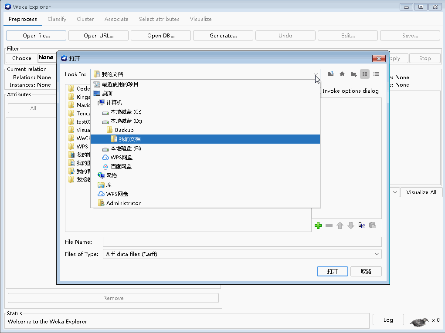Screen dimensions: 445x333
Task: Add a bookmark with green plus
Action: pyautogui.click(x=318, y=225)
